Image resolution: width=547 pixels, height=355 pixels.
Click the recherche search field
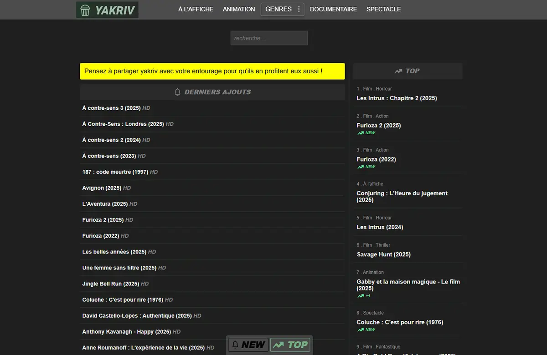click(x=269, y=38)
